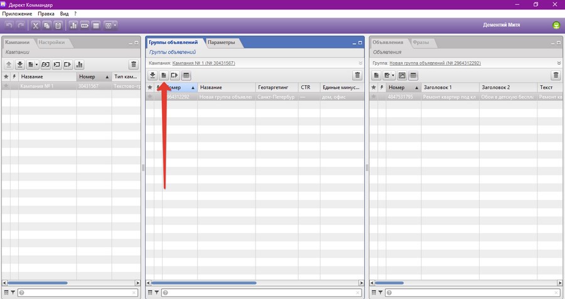Open the Вид menu

(x=64, y=14)
